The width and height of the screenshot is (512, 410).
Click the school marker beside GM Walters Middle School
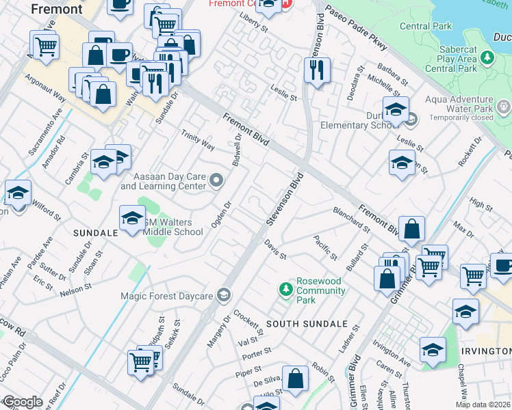132,219
